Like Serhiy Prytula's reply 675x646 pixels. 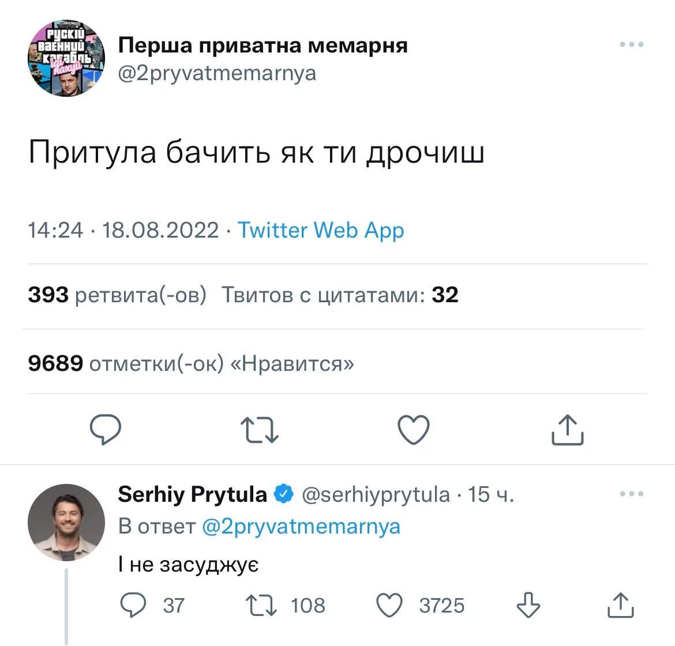pyautogui.click(x=389, y=605)
